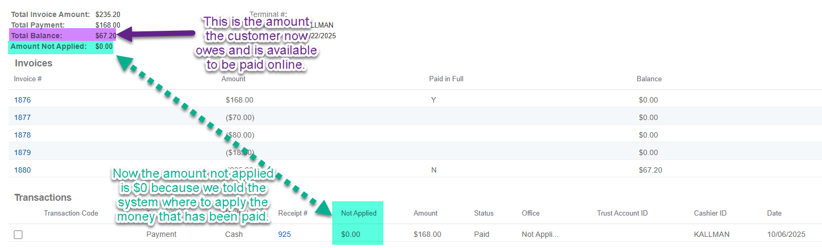Click the Balance column header in Invoices

pos(649,79)
